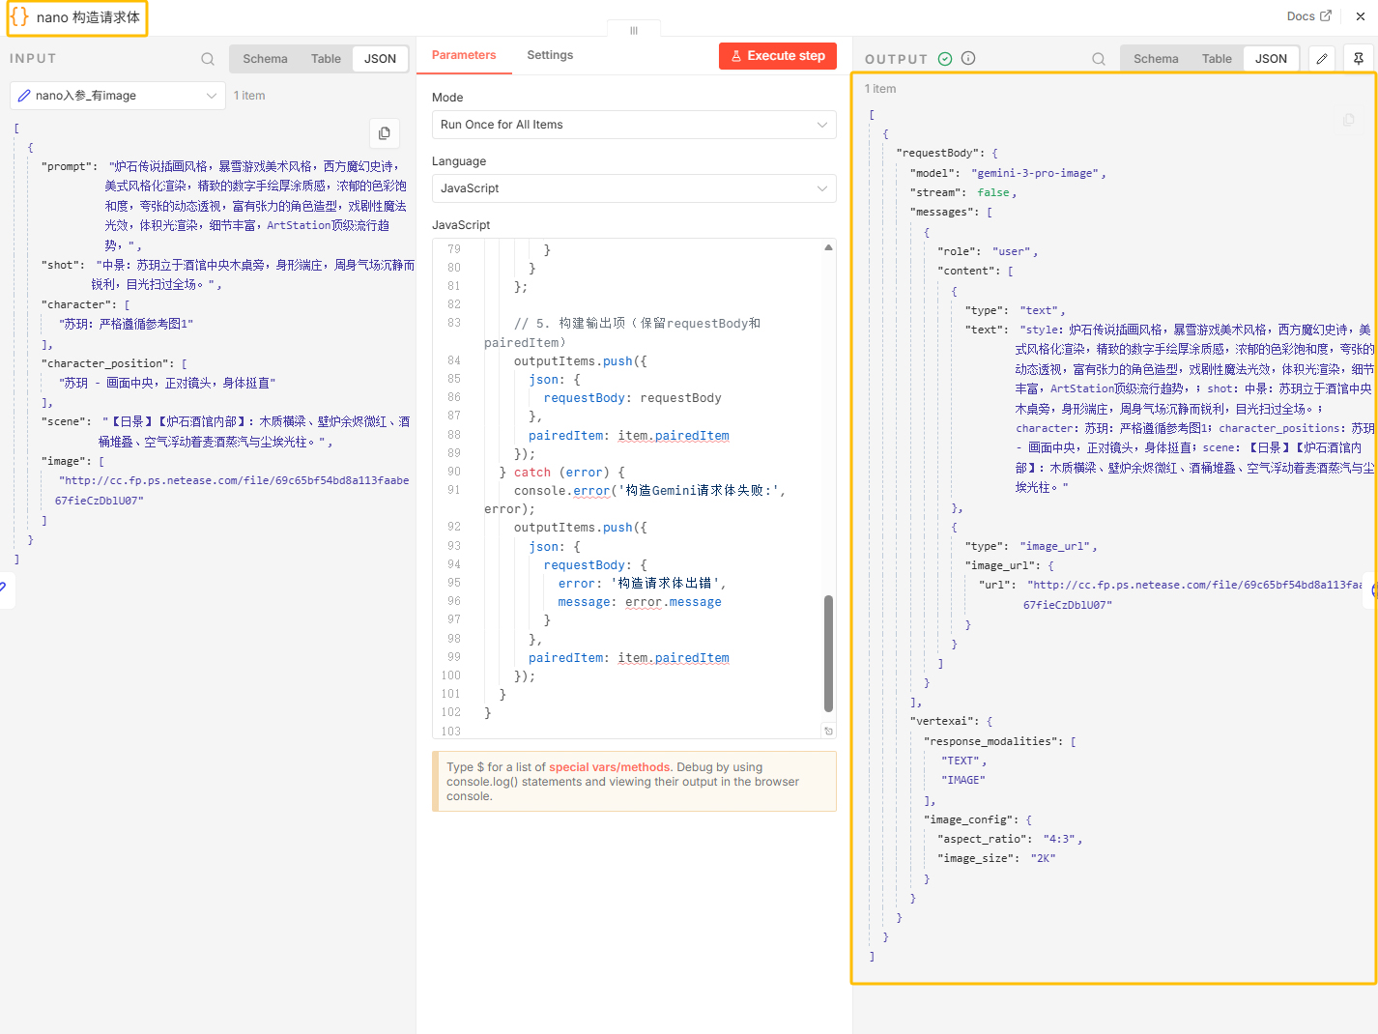Click the input panel search icon
The width and height of the screenshot is (1378, 1034).
coord(208,59)
